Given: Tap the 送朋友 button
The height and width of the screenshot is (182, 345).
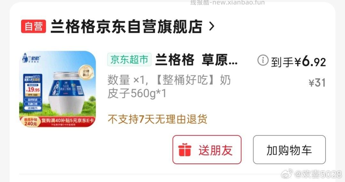Looking at the screenshot, I should (x=207, y=150).
